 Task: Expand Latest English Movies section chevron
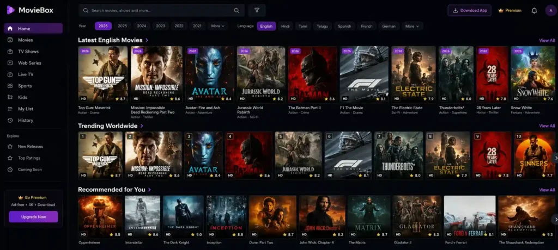[147, 40]
